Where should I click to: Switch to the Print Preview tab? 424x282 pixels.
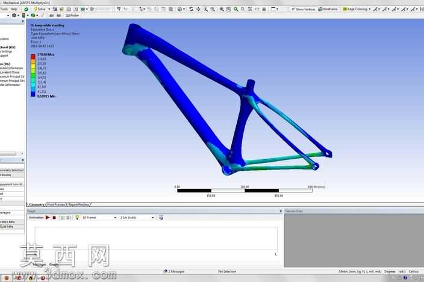pyautogui.click(x=56, y=204)
